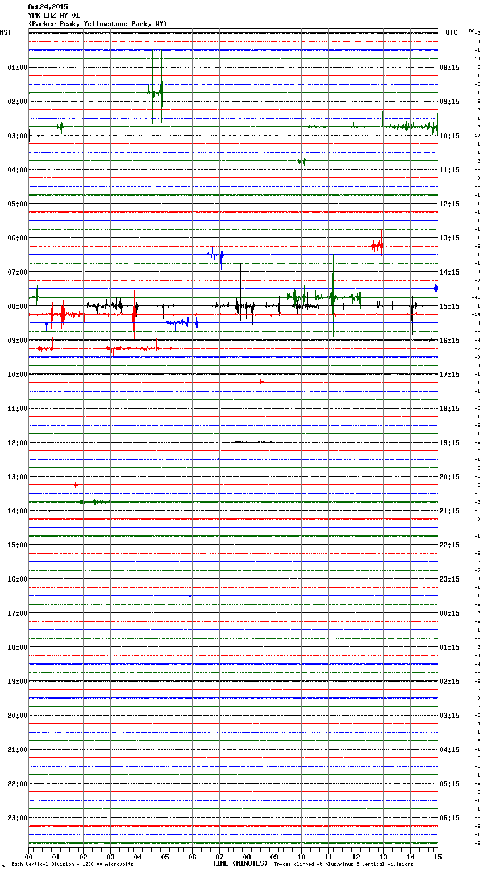Click the 19:15 UTC row label
Screen dimensions: 483x872
[x=449, y=443]
